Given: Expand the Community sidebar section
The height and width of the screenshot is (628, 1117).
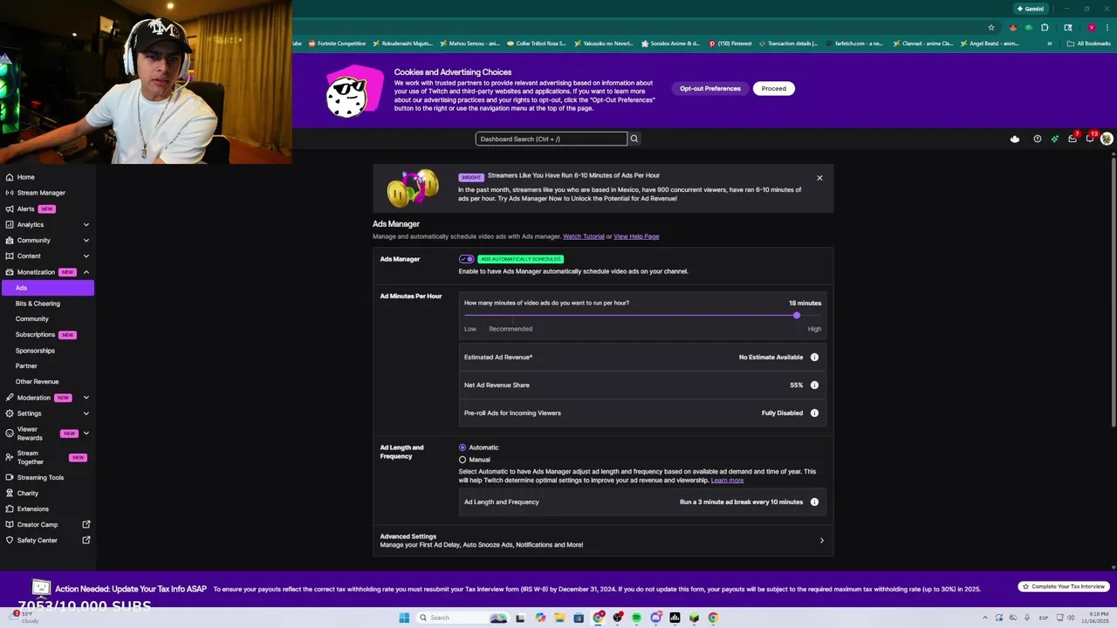Looking at the screenshot, I should (86, 240).
